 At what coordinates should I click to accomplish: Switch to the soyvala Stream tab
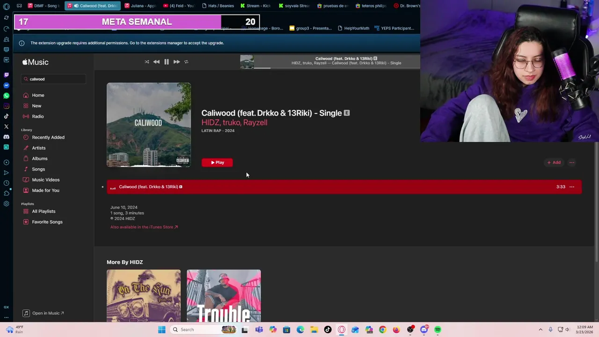pos(294,6)
